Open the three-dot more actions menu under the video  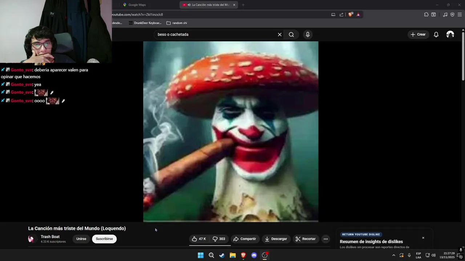pyautogui.click(x=325, y=239)
